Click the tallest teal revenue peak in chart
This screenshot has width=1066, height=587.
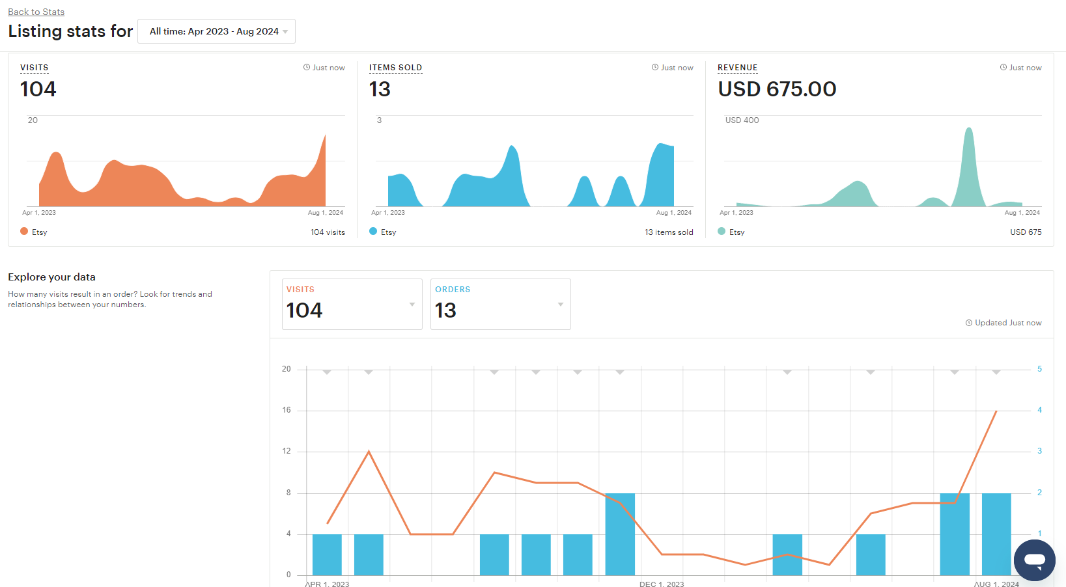969,130
